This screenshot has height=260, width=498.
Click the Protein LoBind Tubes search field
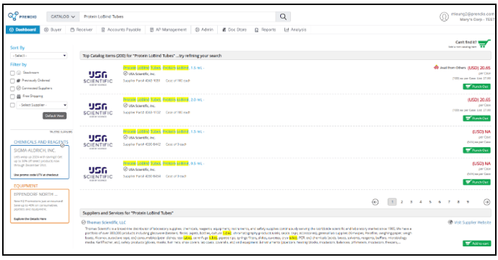click(177, 17)
